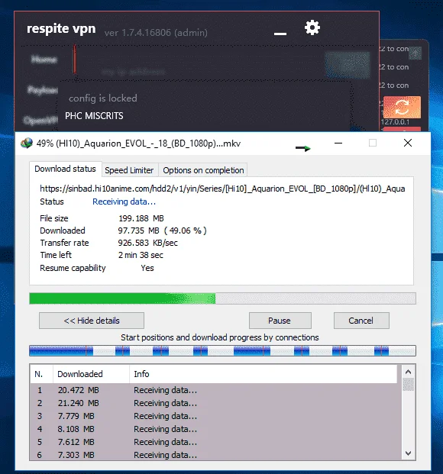
Task: Click the download URL text
Action: pyautogui.click(x=222, y=189)
